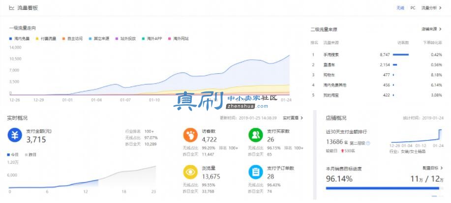This screenshot has width=451, height=203.
Task: Select the 直通车 traffic source row
Action: pyautogui.click(x=376, y=65)
